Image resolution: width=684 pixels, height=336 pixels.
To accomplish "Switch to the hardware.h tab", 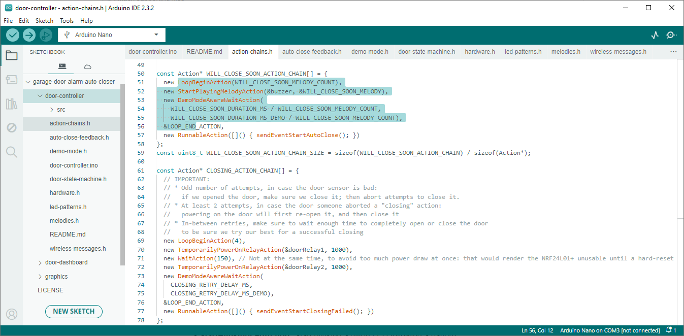I will [x=480, y=52].
